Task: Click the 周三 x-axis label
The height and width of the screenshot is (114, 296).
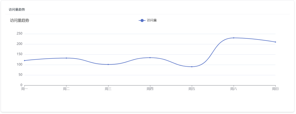Action: pyautogui.click(x=108, y=89)
